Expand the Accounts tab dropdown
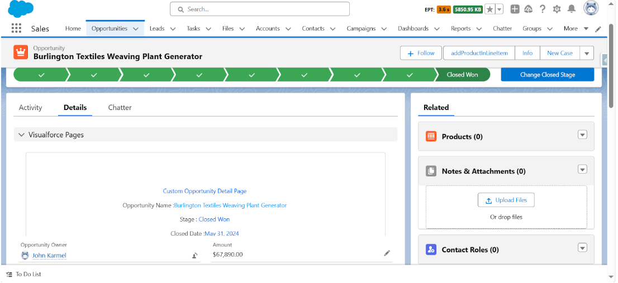 point(288,28)
